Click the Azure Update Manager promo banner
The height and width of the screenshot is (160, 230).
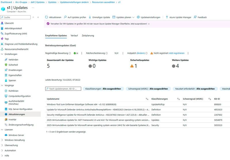point(137,24)
